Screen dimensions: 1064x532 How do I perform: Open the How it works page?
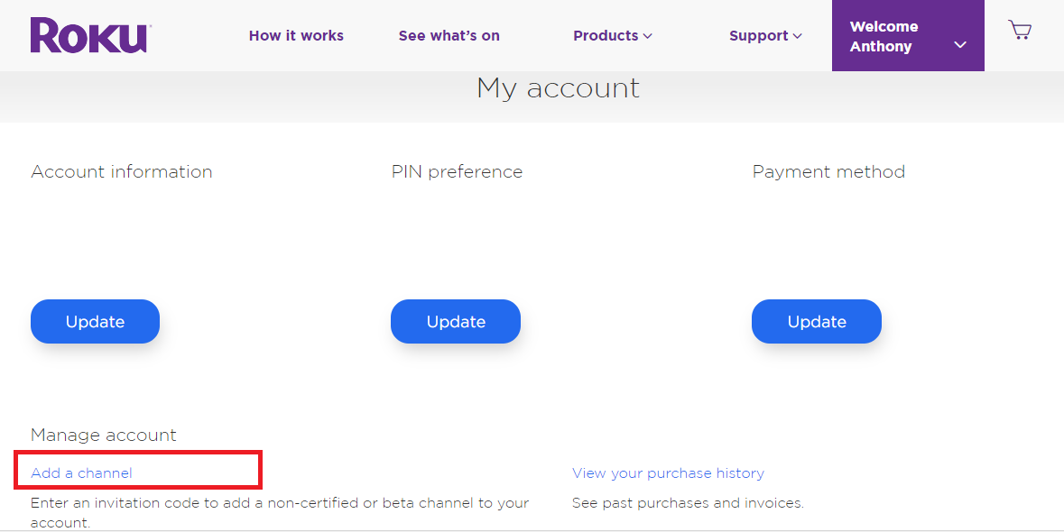[296, 36]
